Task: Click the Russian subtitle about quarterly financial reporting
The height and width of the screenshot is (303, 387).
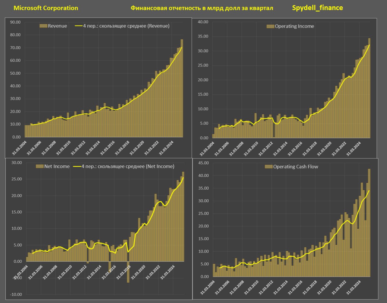Action: pos(202,8)
